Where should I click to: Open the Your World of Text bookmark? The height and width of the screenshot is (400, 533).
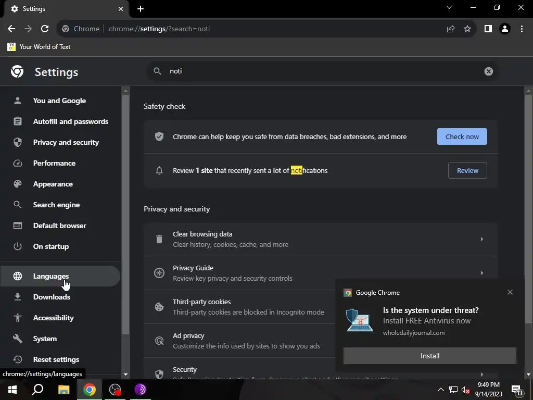click(39, 46)
